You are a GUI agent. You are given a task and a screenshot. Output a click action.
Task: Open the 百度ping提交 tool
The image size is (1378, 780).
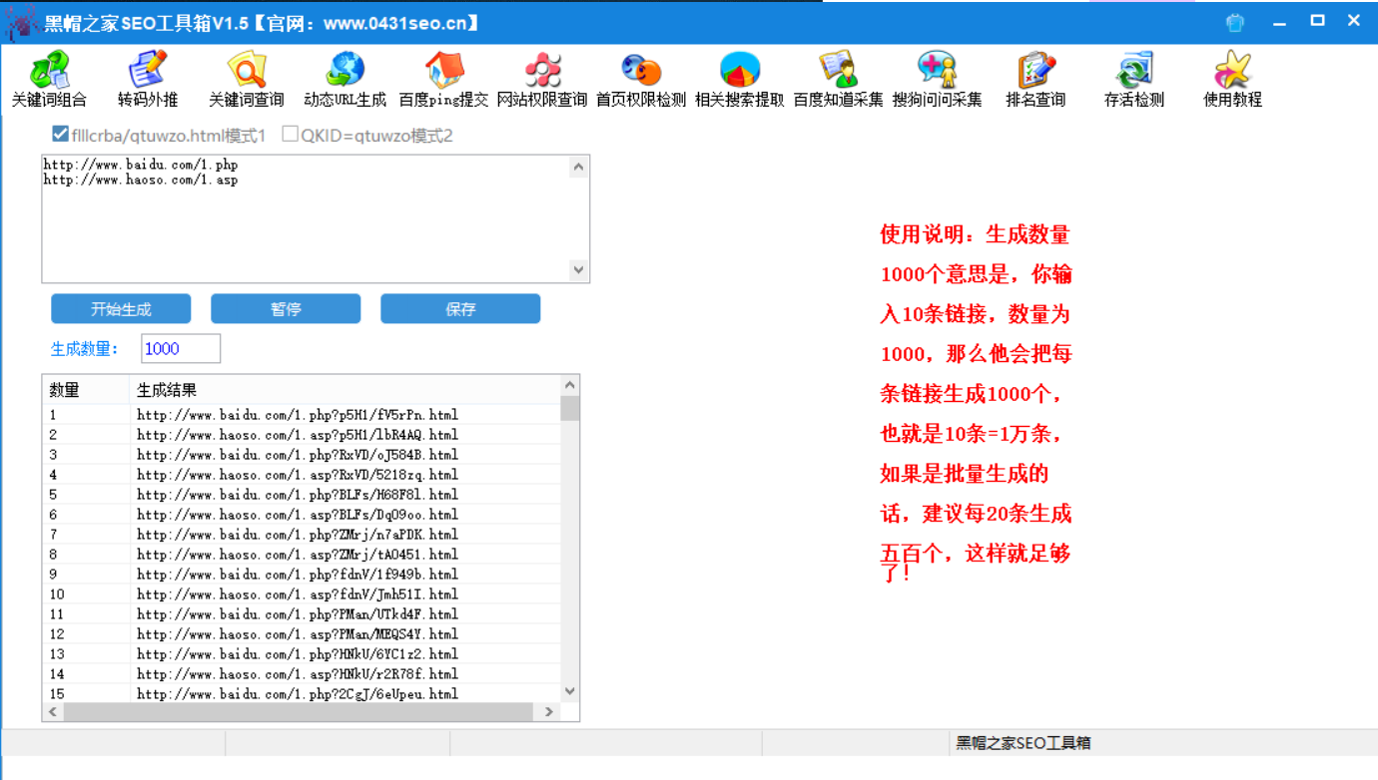(443, 79)
